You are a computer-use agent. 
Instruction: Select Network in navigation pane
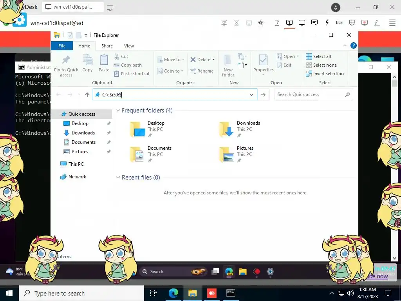coord(77,177)
